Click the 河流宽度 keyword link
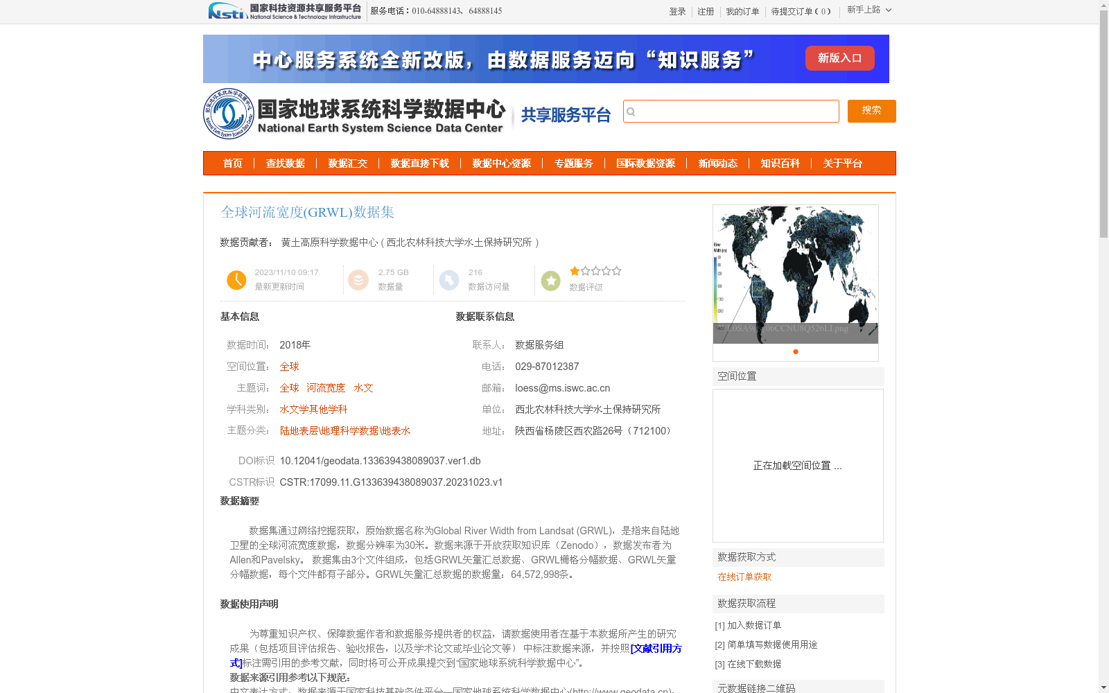 pyautogui.click(x=326, y=388)
